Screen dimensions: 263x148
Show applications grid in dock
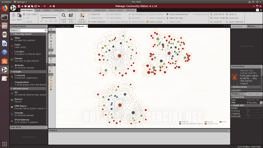click(x=5, y=144)
